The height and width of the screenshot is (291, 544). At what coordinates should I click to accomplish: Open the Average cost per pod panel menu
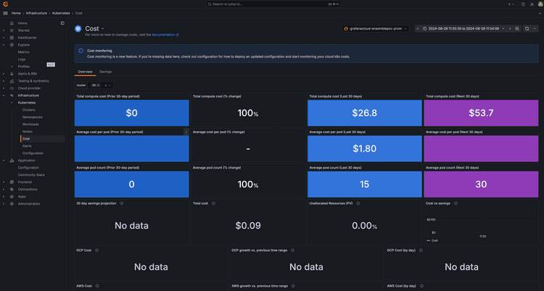[x=186, y=132]
